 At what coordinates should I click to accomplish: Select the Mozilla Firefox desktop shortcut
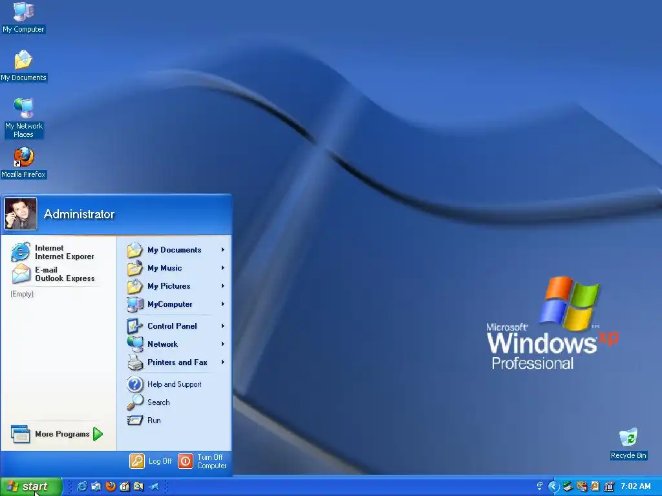(x=23, y=163)
